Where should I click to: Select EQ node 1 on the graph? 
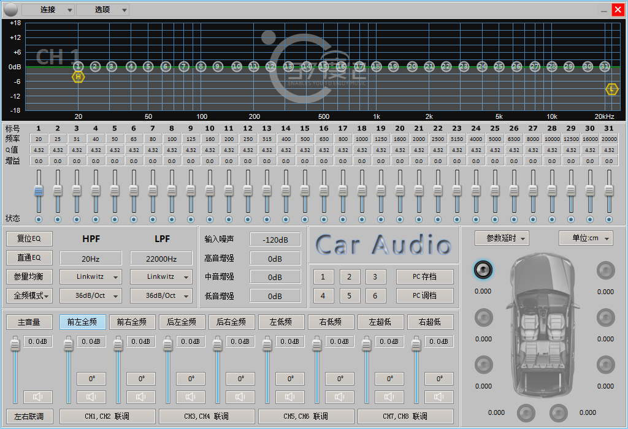(78, 66)
